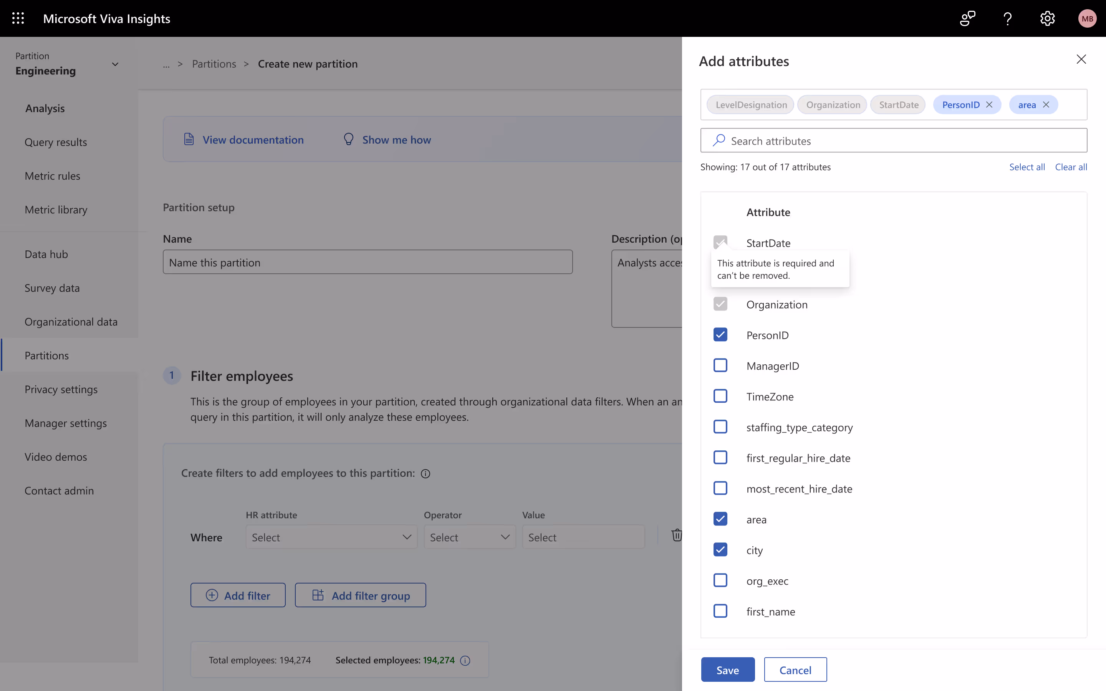The image size is (1106, 691).
Task: Expand the Engineering partition selector
Action: (x=115, y=64)
